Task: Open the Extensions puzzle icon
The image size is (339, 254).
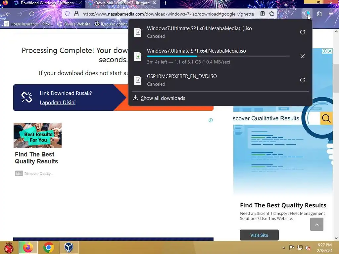Action: (319, 14)
